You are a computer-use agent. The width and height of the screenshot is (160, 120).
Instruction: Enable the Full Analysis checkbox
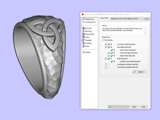point(103,40)
